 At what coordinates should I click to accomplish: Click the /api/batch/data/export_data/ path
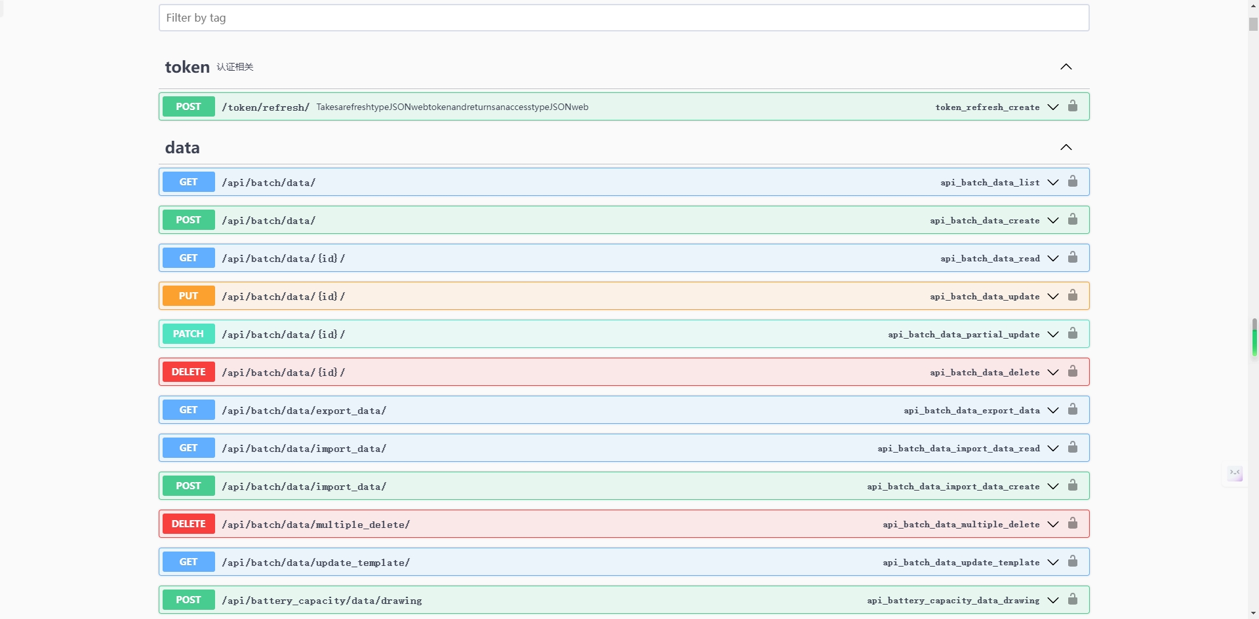[304, 411]
